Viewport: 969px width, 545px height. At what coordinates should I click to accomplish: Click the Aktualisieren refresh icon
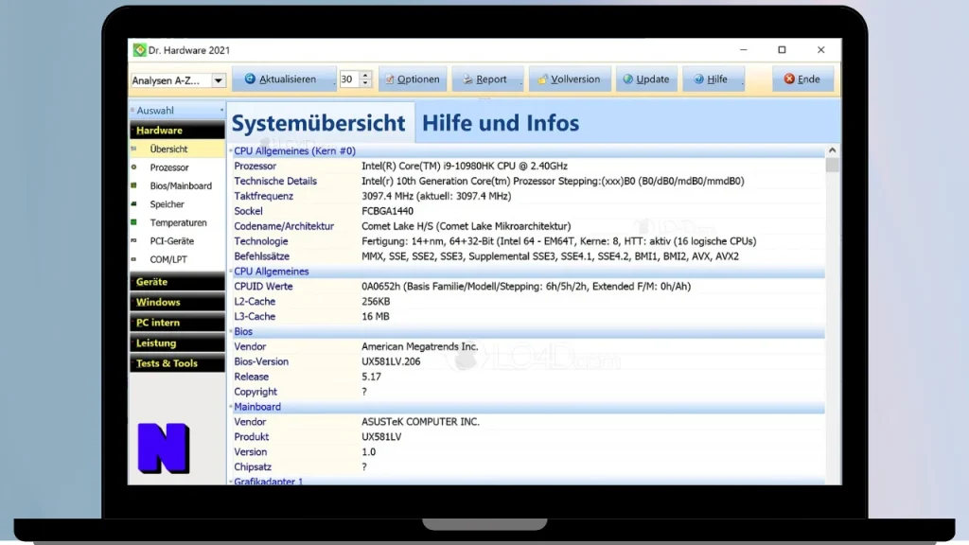(x=250, y=79)
